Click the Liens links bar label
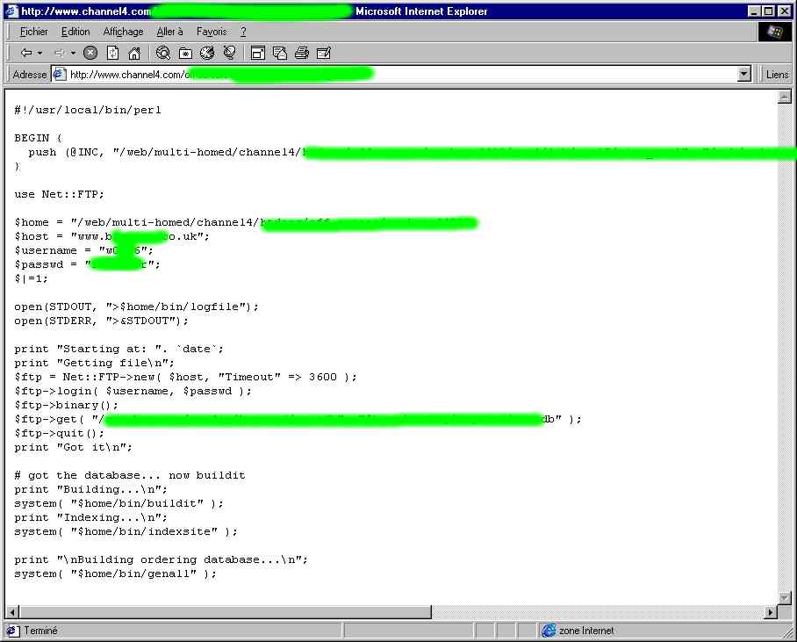This screenshot has height=642, width=797. point(777,75)
